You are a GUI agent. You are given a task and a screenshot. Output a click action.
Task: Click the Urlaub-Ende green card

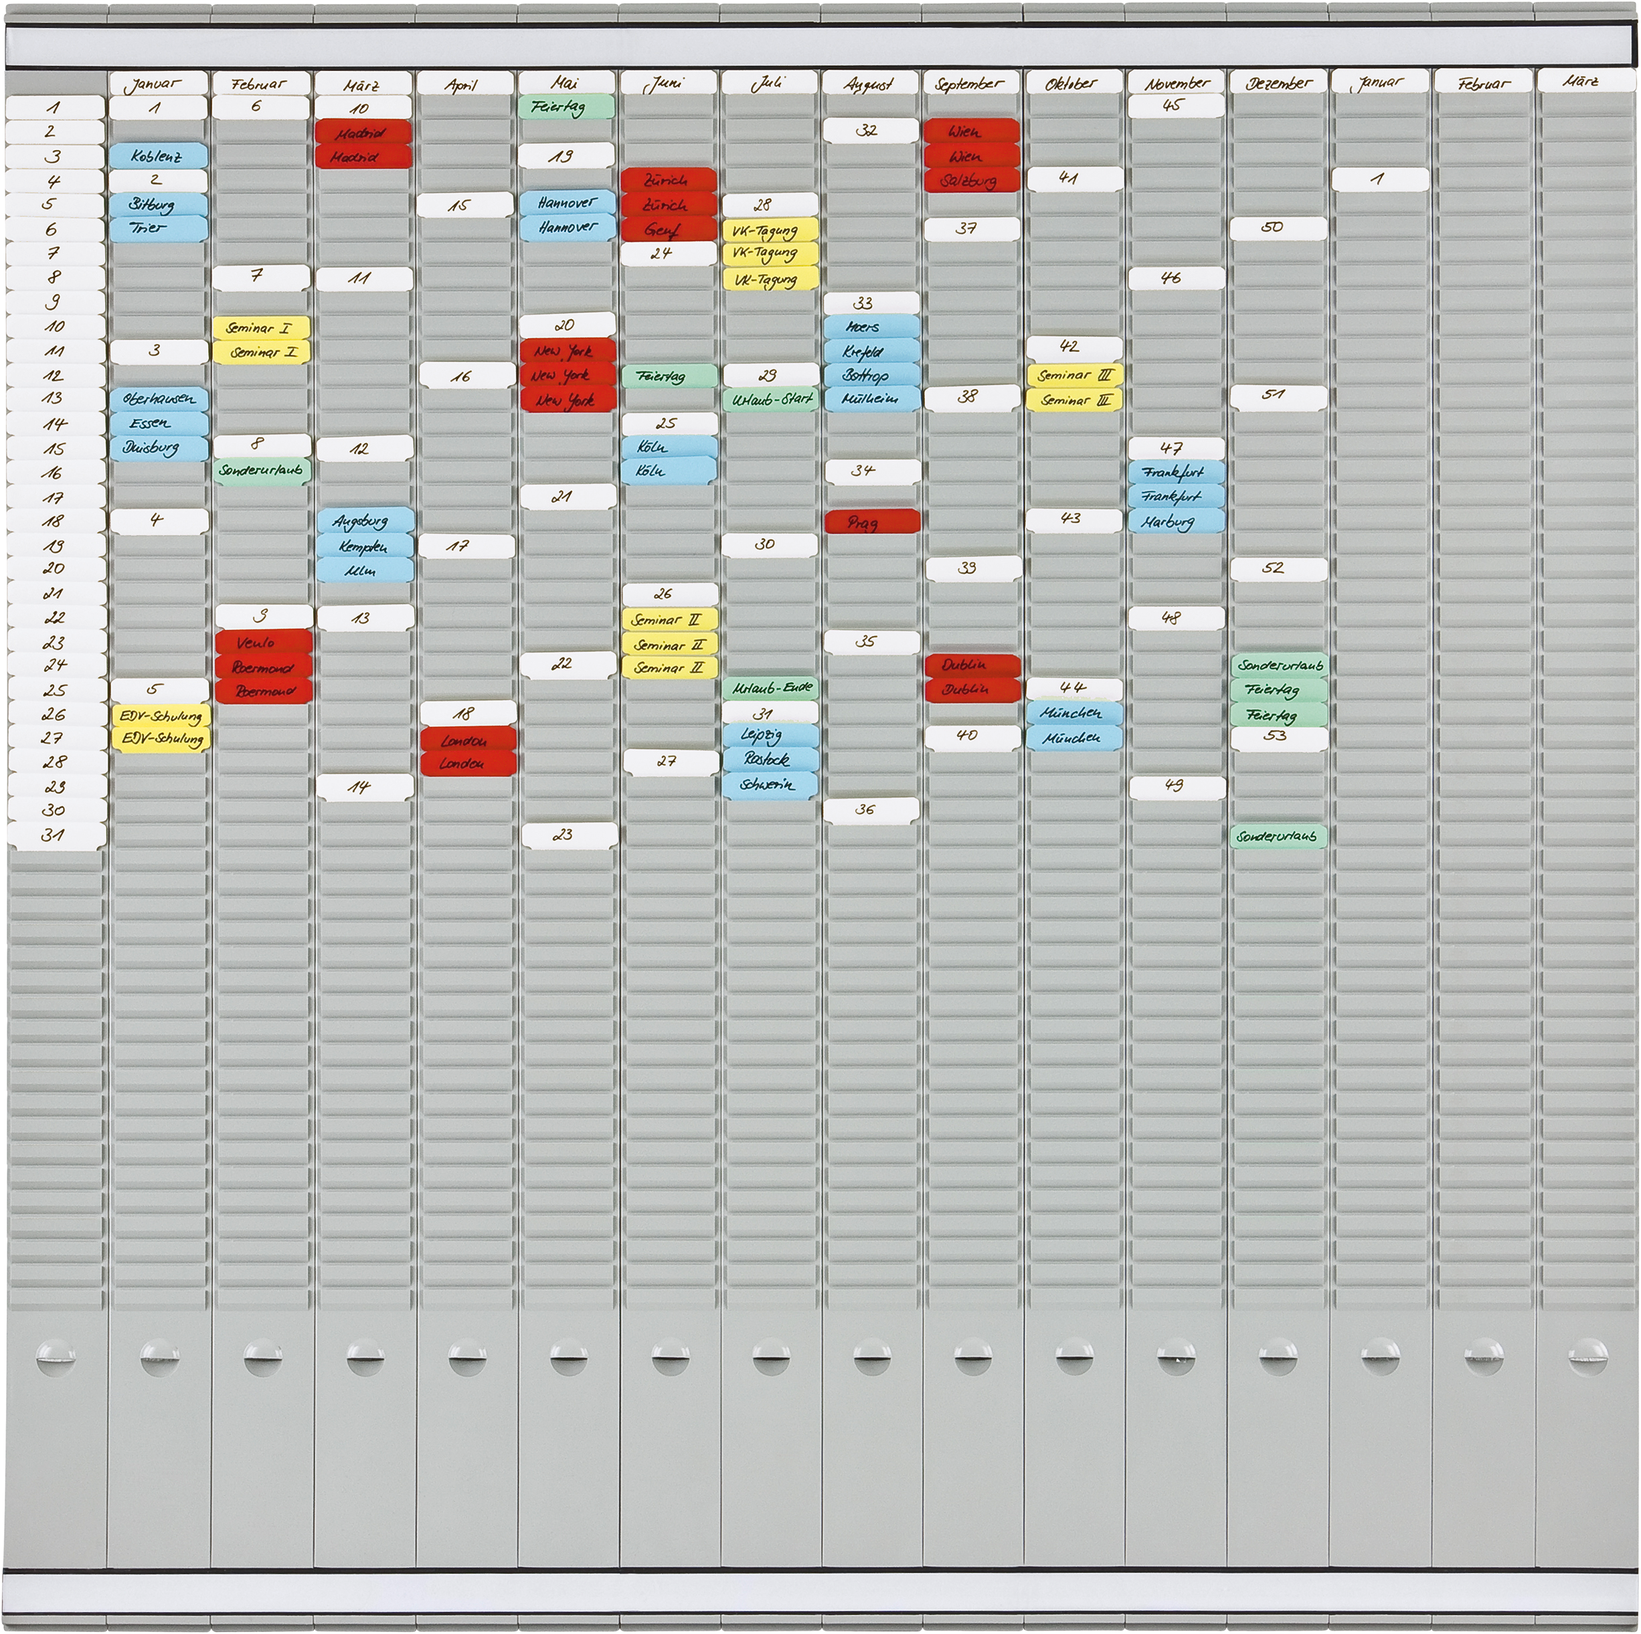pyautogui.click(x=771, y=687)
